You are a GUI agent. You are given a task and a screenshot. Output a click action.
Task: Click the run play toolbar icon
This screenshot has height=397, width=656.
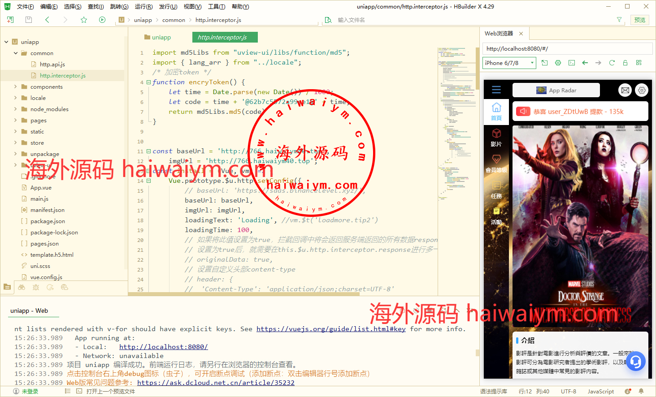click(x=102, y=20)
